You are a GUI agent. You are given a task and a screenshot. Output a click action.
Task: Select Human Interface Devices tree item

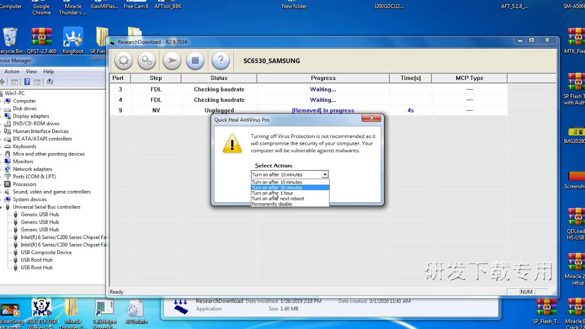click(x=41, y=131)
